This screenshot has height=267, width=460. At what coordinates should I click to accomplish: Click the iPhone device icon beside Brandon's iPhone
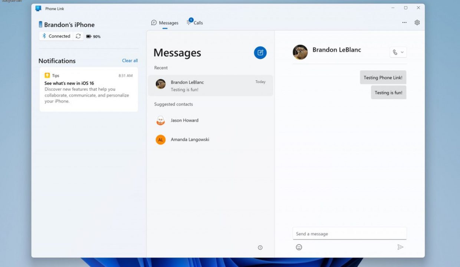40,24
